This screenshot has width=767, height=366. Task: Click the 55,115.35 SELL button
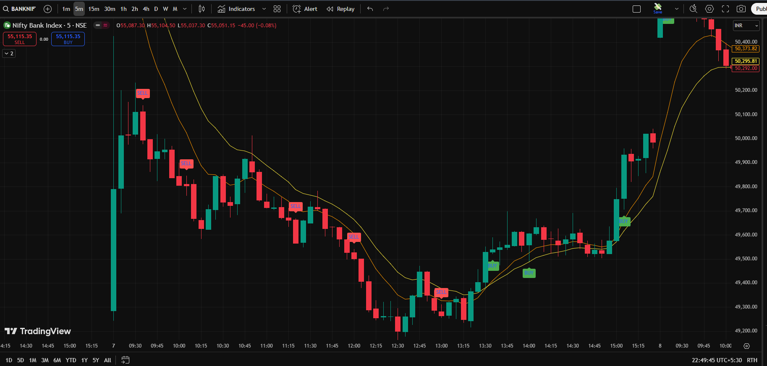tap(20, 39)
